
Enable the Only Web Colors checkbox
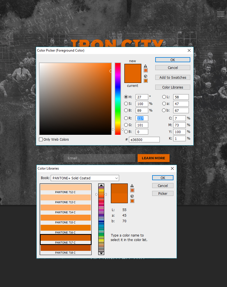coord(41,140)
